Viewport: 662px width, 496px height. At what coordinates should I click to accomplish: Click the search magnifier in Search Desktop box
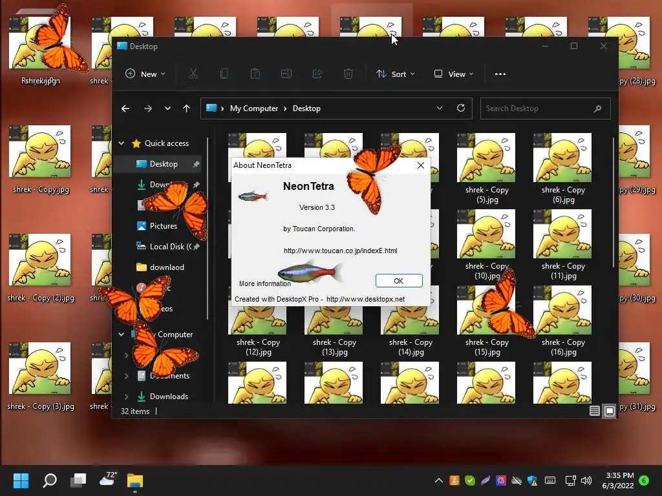click(597, 108)
